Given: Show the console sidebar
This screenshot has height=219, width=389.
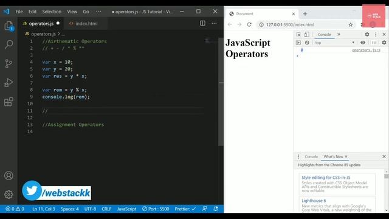Looking at the screenshot, I should coord(298,43).
